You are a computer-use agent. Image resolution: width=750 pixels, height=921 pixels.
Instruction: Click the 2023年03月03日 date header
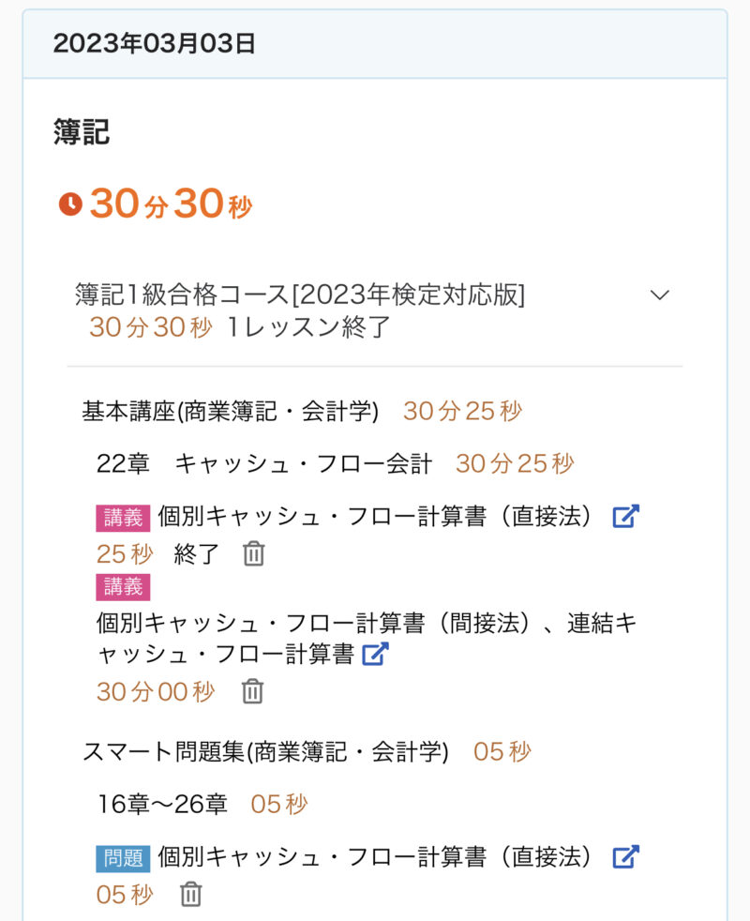[x=155, y=44]
